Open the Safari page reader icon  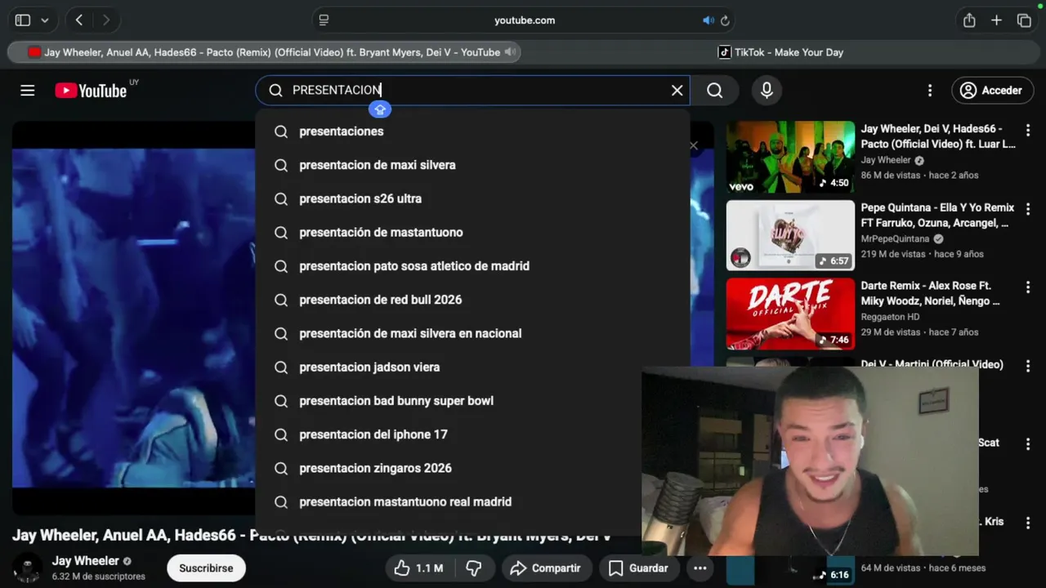pos(324,20)
